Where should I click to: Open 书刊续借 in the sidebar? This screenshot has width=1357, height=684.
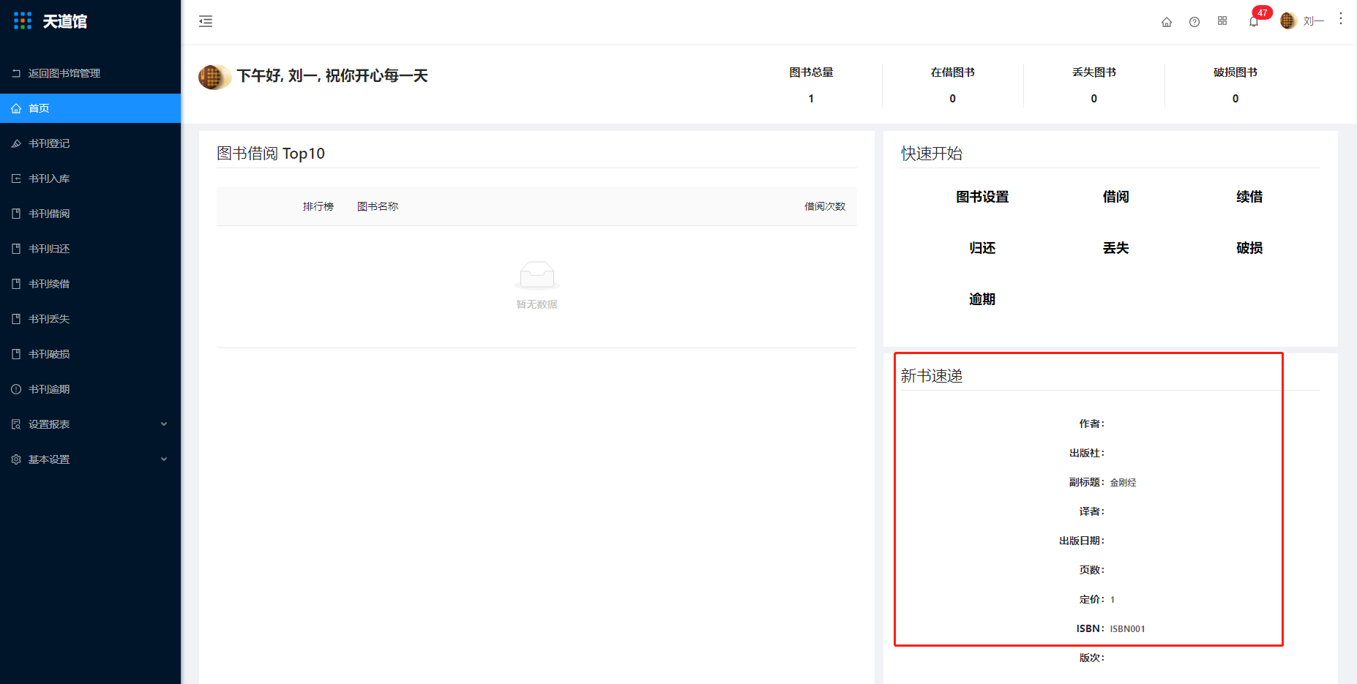90,284
